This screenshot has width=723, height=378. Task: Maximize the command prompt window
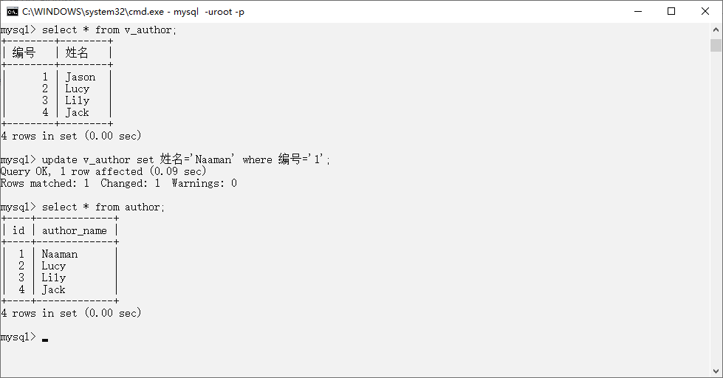(x=671, y=12)
